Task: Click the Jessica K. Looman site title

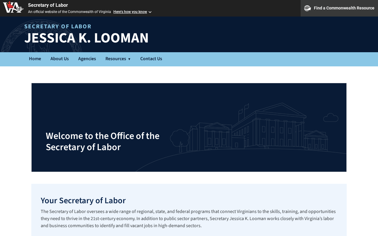Action: 87,38
